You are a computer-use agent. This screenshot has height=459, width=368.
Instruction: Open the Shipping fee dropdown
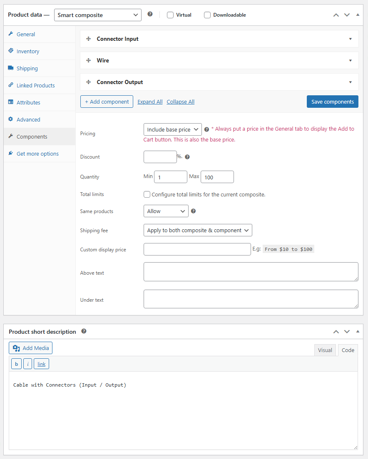[198, 230]
